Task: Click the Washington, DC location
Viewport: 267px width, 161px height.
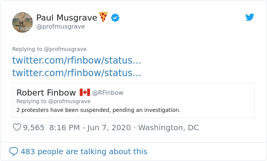Action: pos(168,128)
